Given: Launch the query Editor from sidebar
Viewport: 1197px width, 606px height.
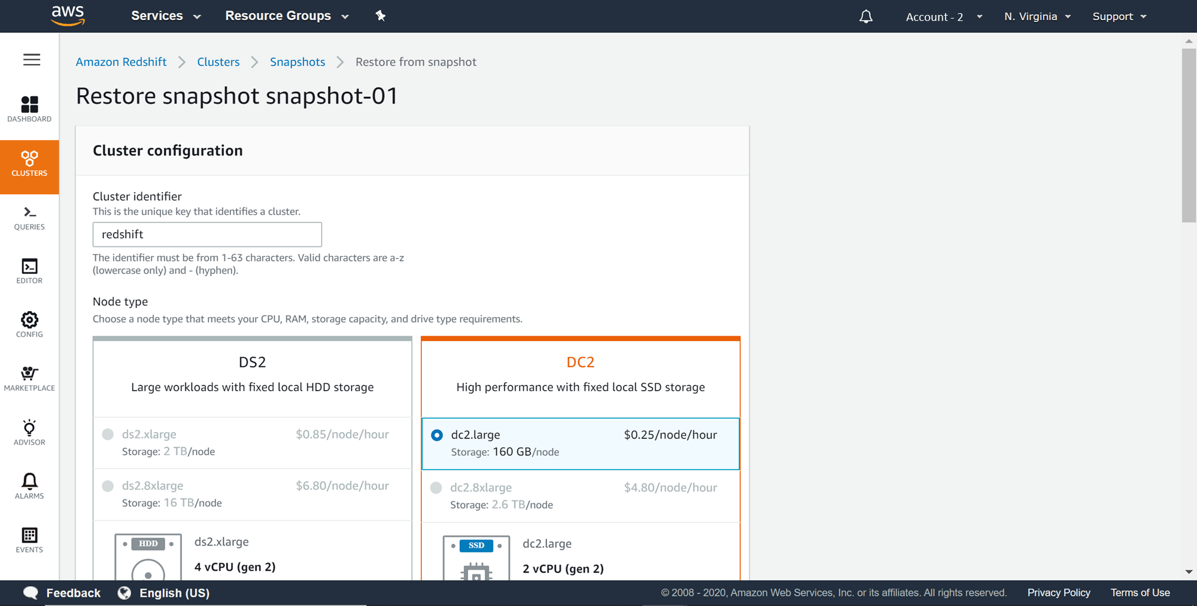Looking at the screenshot, I should (x=29, y=271).
